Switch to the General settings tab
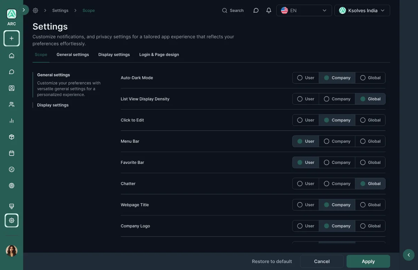This screenshot has width=418, height=270. coord(73,55)
